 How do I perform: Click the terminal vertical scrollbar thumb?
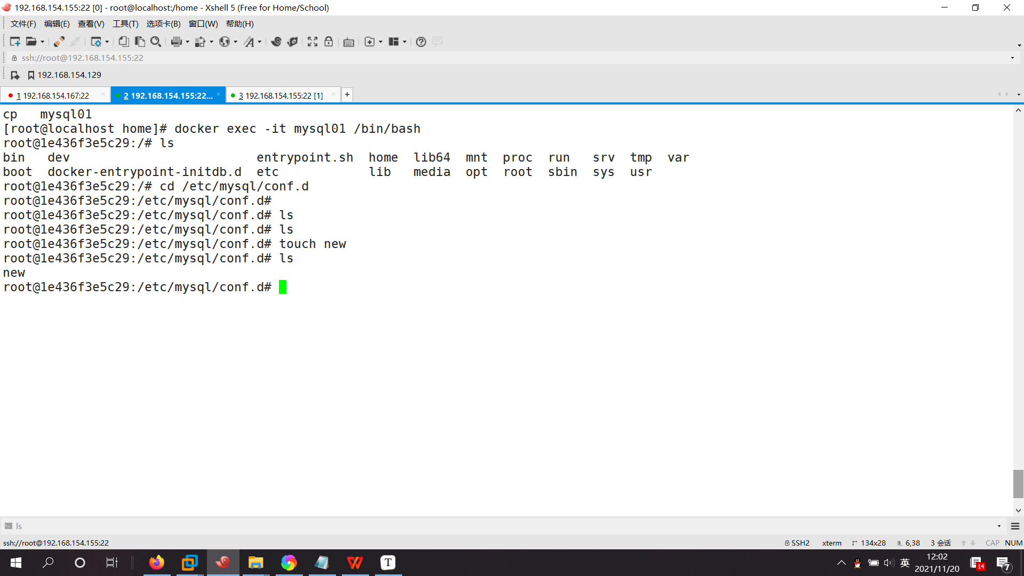1018,483
